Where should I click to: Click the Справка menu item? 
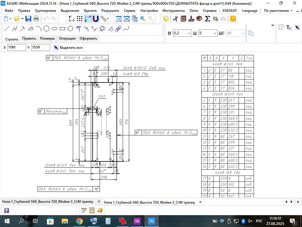210,11
